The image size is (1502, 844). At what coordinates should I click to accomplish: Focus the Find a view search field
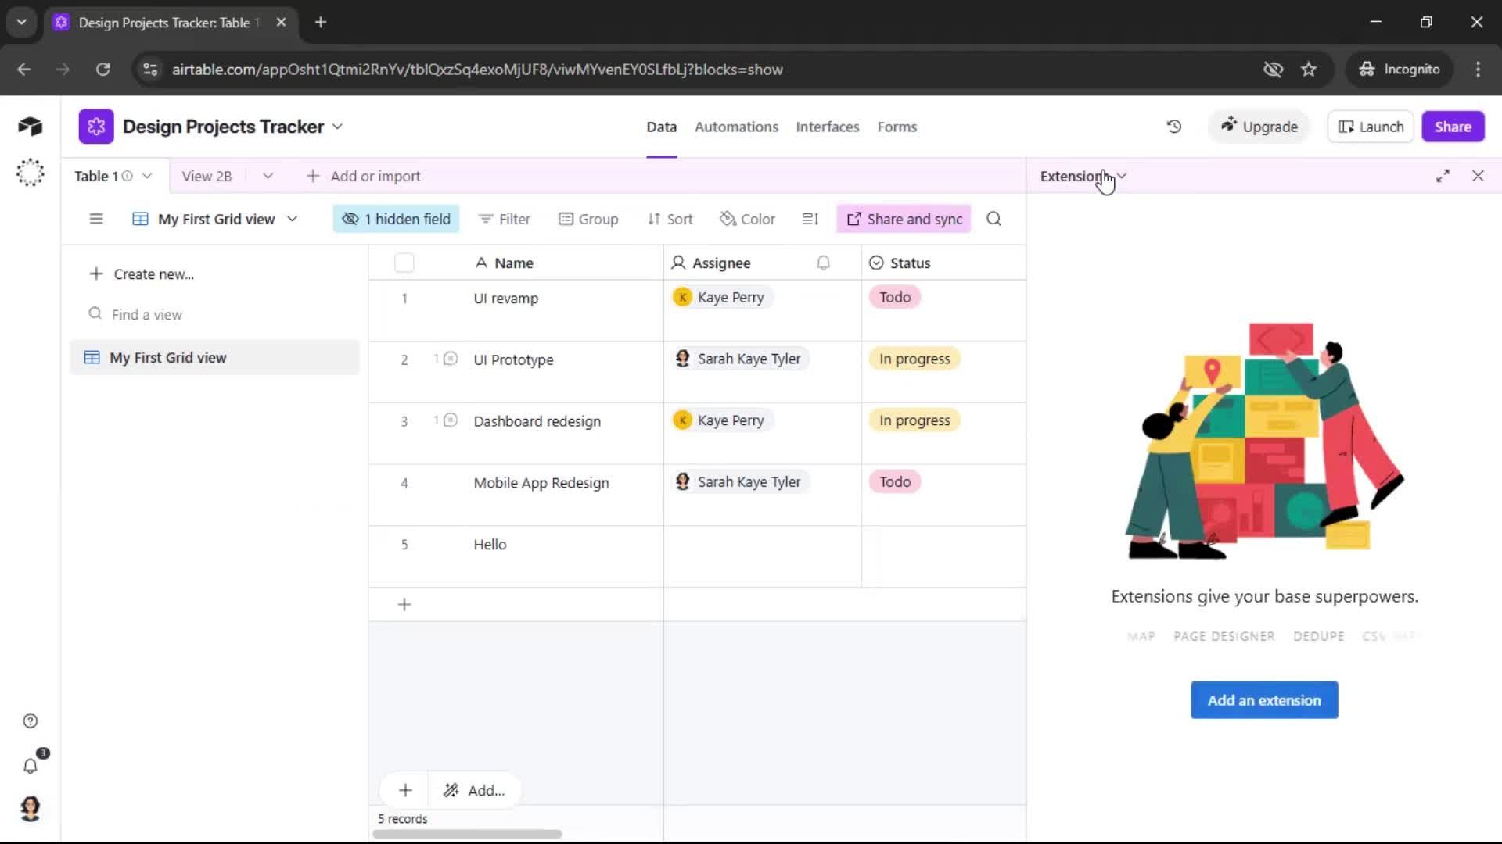pos(214,314)
